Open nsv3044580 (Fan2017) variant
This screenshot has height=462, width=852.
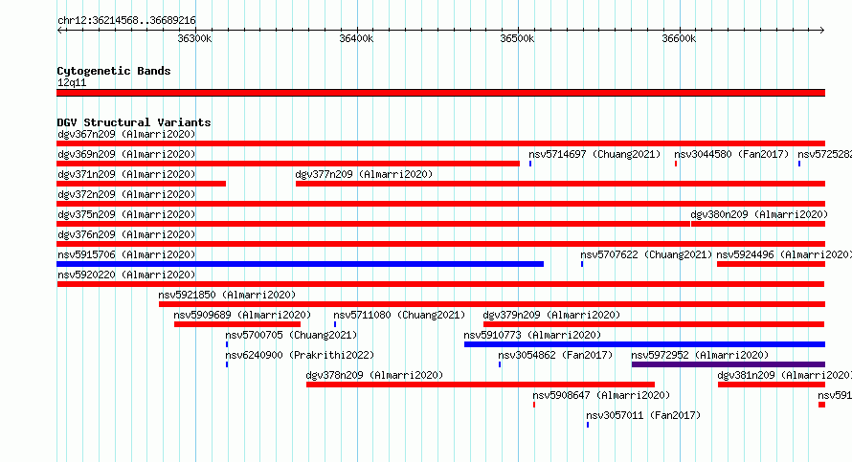coord(731,154)
